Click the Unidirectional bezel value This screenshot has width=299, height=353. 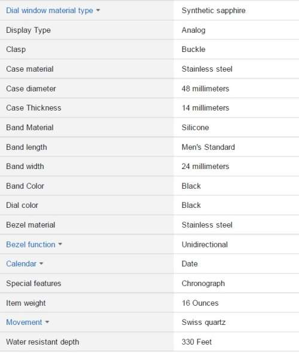[205, 244]
